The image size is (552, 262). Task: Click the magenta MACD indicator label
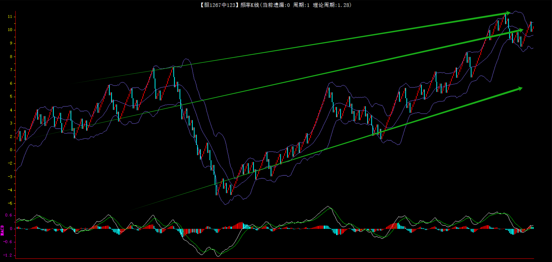(x=2, y=230)
